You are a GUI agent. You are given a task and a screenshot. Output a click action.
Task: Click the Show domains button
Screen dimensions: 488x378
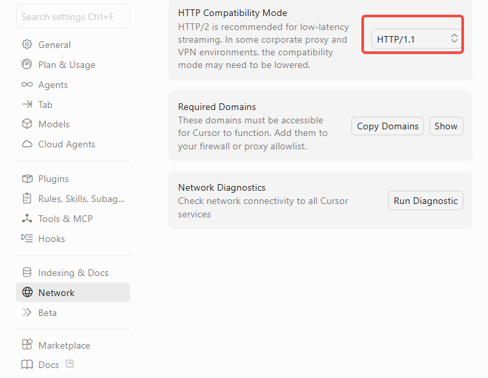tap(446, 126)
